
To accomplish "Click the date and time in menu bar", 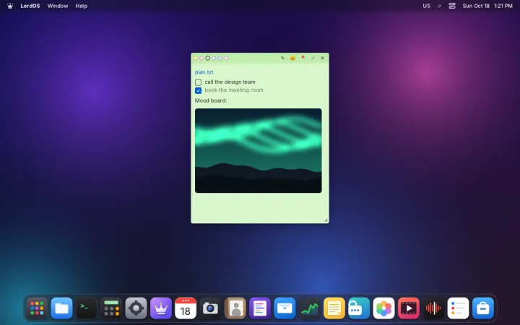I will pos(487,6).
